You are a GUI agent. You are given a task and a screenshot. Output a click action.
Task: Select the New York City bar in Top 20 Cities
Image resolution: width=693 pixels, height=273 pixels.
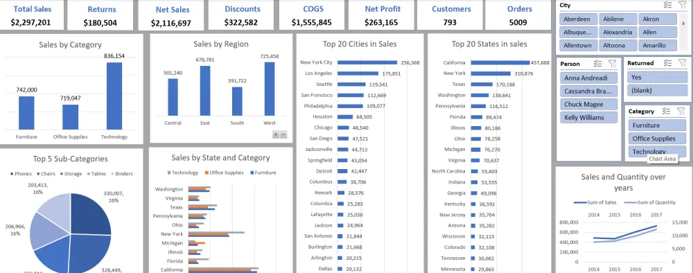tap(367, 63)
